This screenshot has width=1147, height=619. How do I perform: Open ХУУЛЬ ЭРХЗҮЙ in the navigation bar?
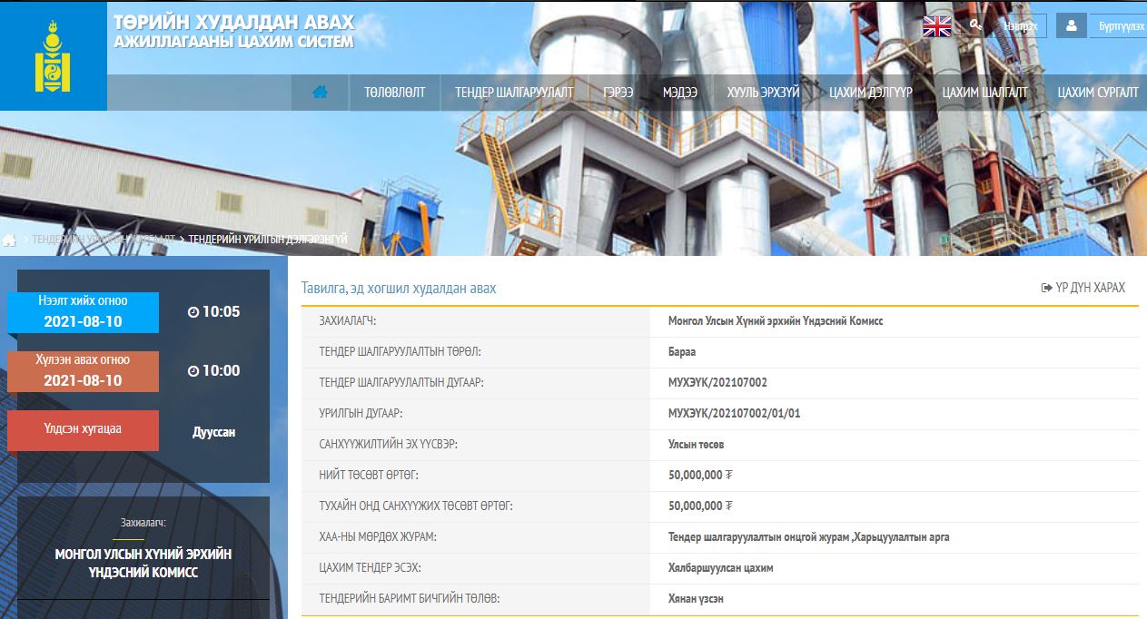pos(763,93)
